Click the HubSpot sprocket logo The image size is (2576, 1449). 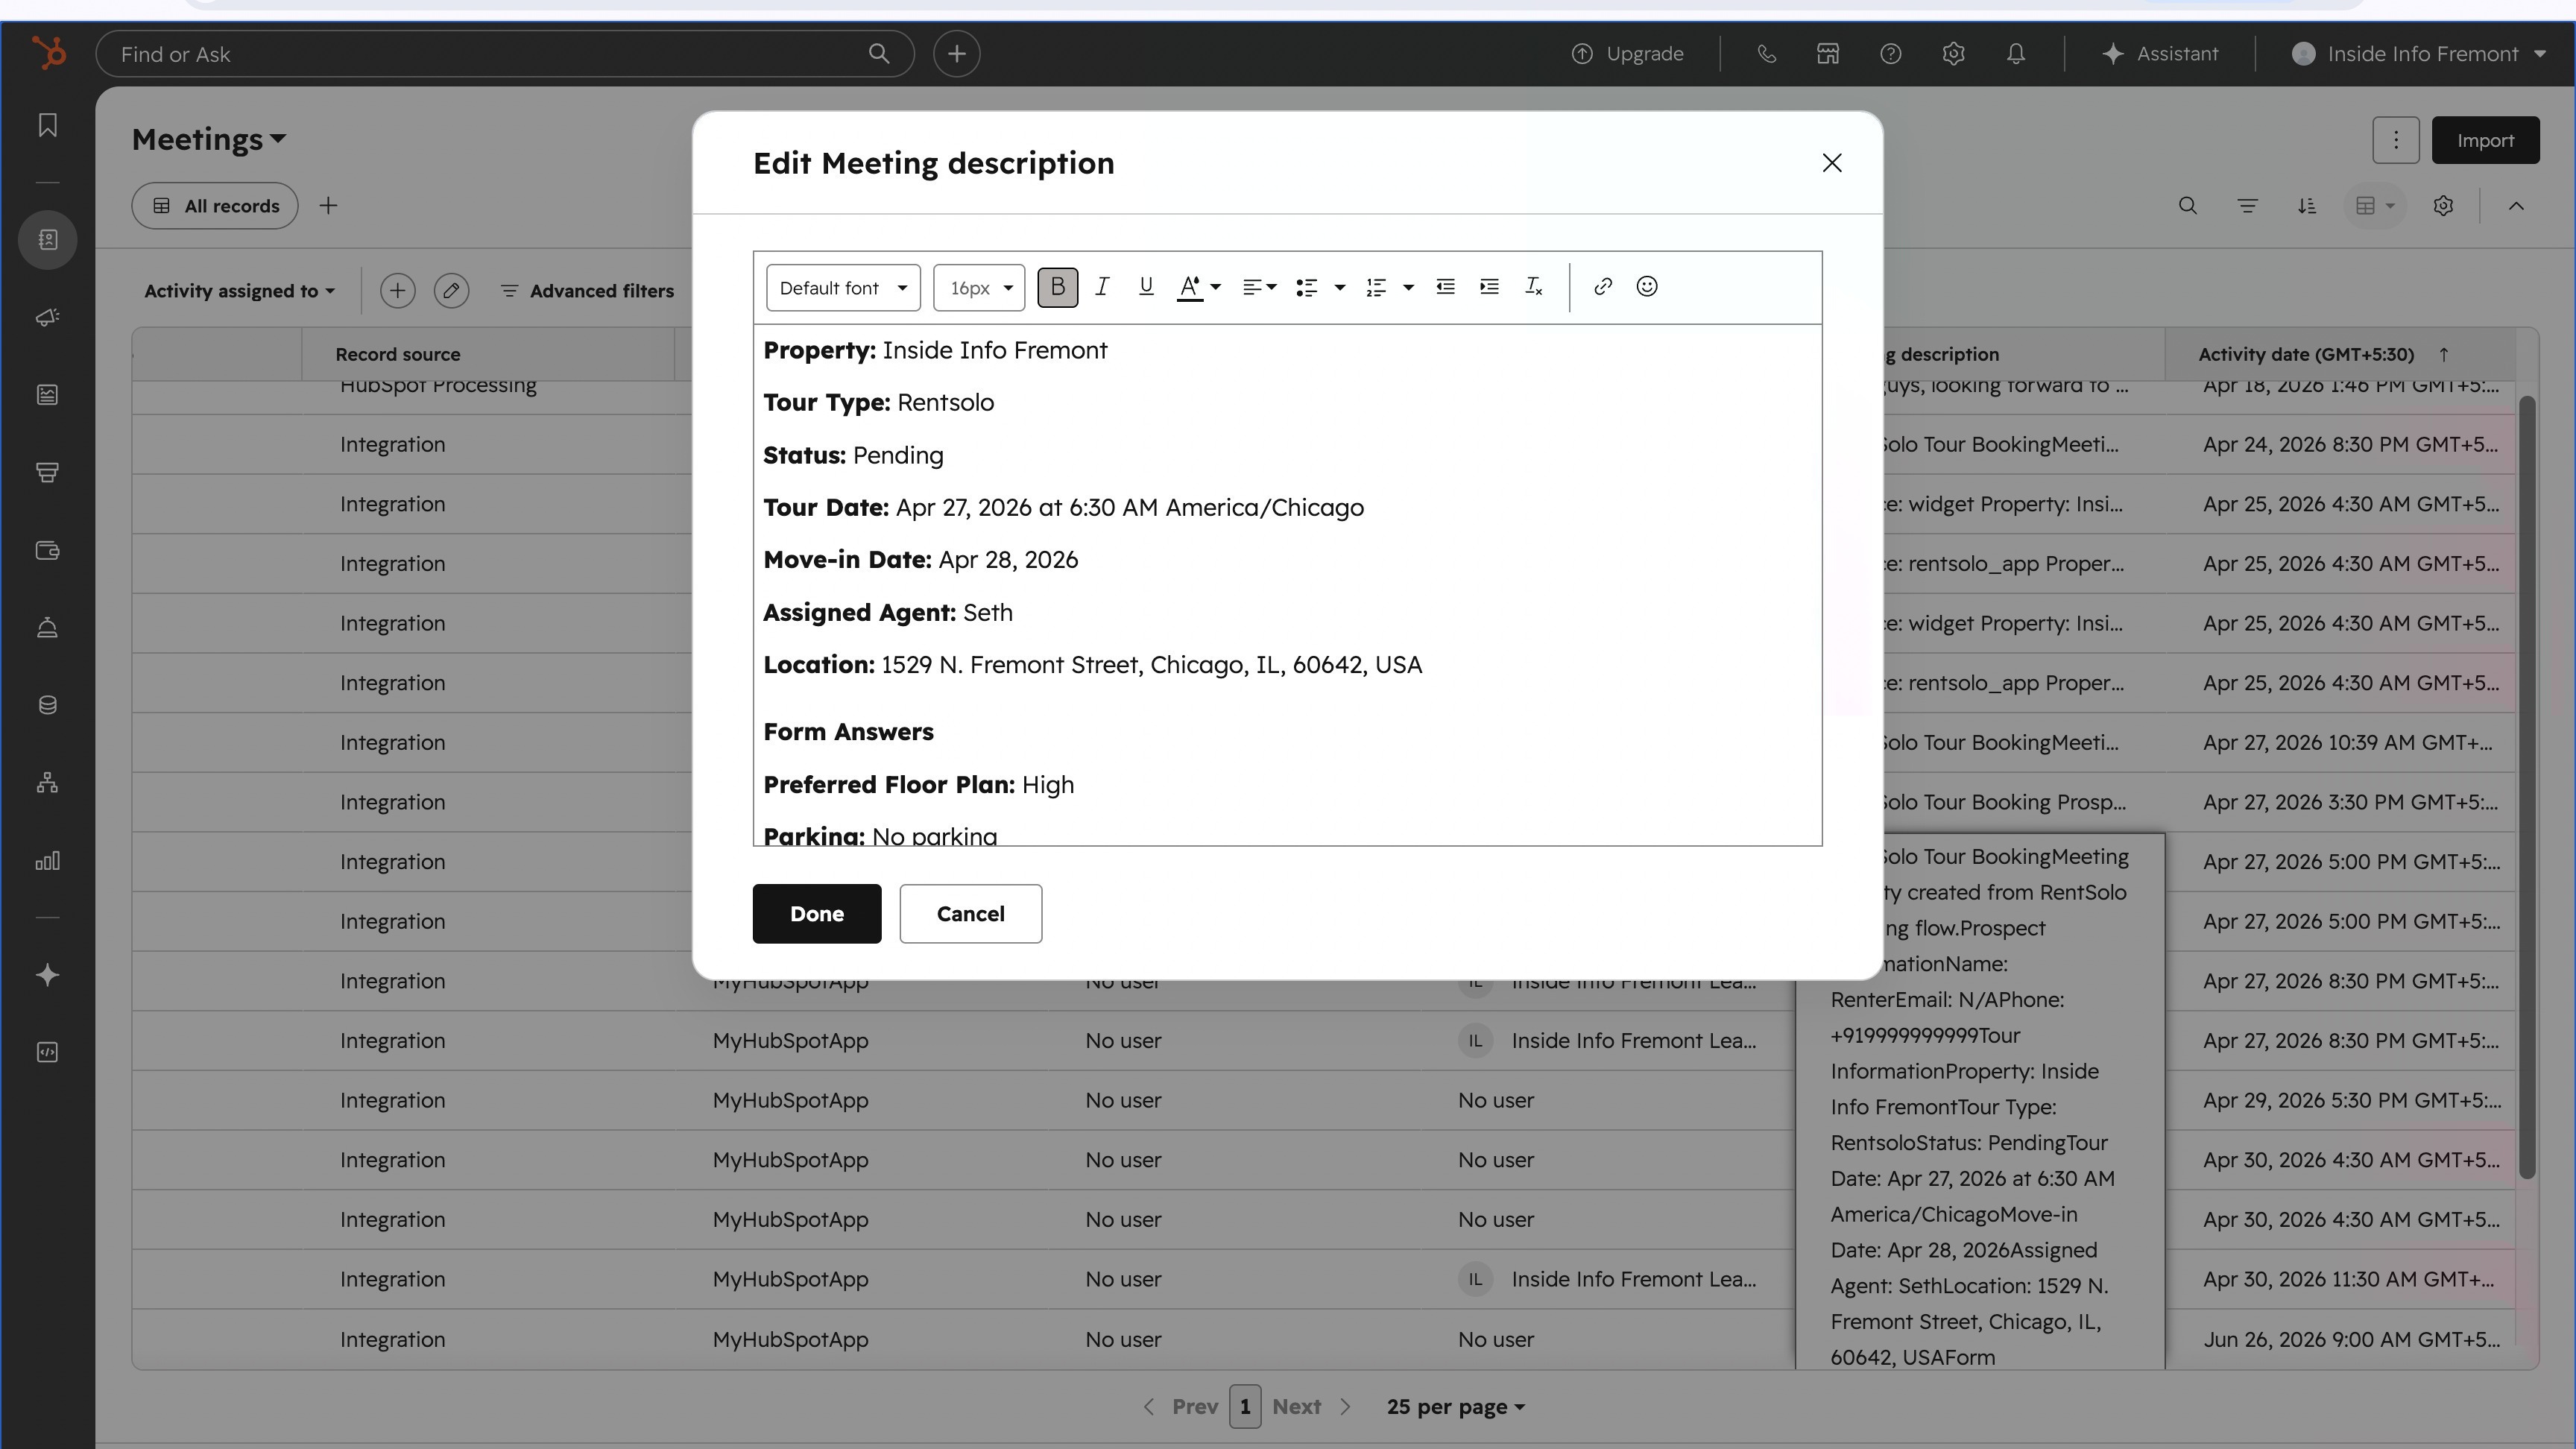pos(48,53)
